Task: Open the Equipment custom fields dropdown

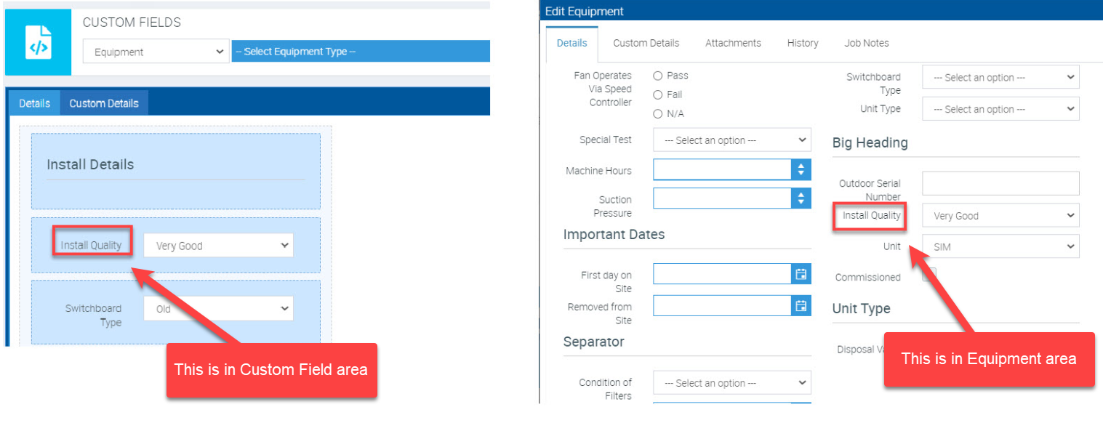Action: (156, 52)
